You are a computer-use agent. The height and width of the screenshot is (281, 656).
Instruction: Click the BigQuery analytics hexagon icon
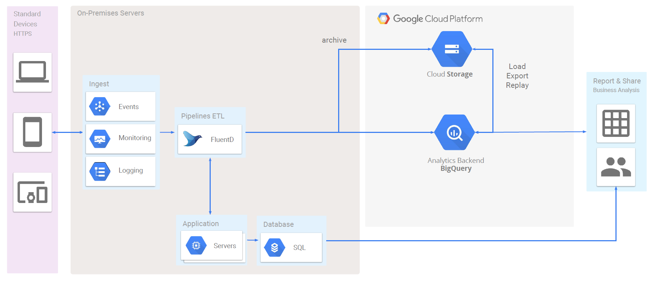[454, 133]
